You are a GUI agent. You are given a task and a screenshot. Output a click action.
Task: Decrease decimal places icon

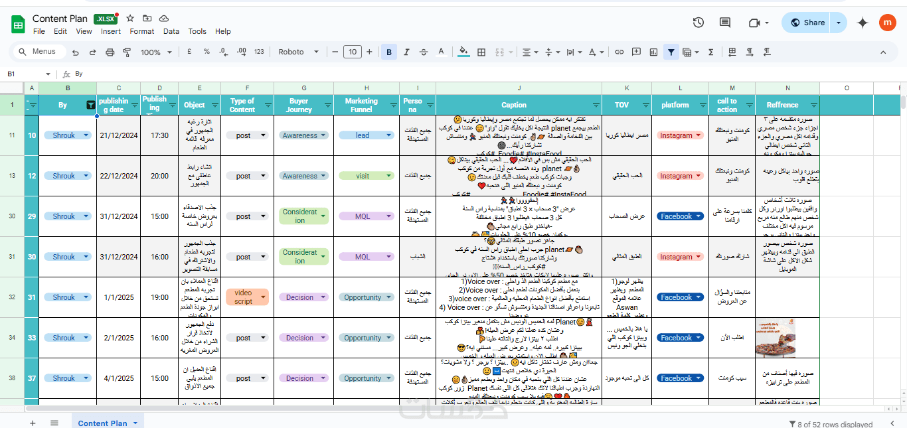pyautogui.click(x=224, y=52)
